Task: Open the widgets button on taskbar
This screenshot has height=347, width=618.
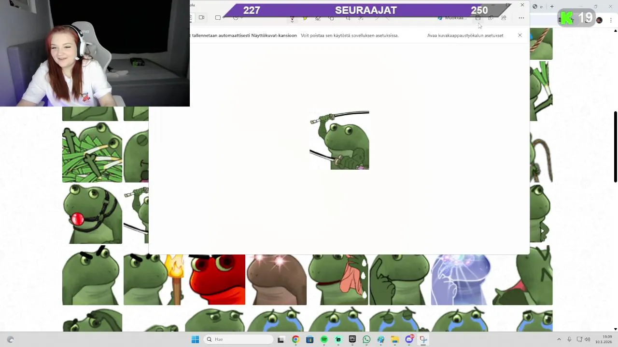Action: coord(11,339)
